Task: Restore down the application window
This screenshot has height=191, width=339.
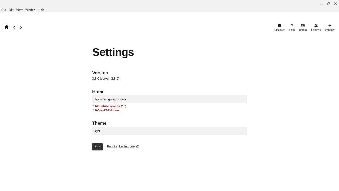Action: 328,4
